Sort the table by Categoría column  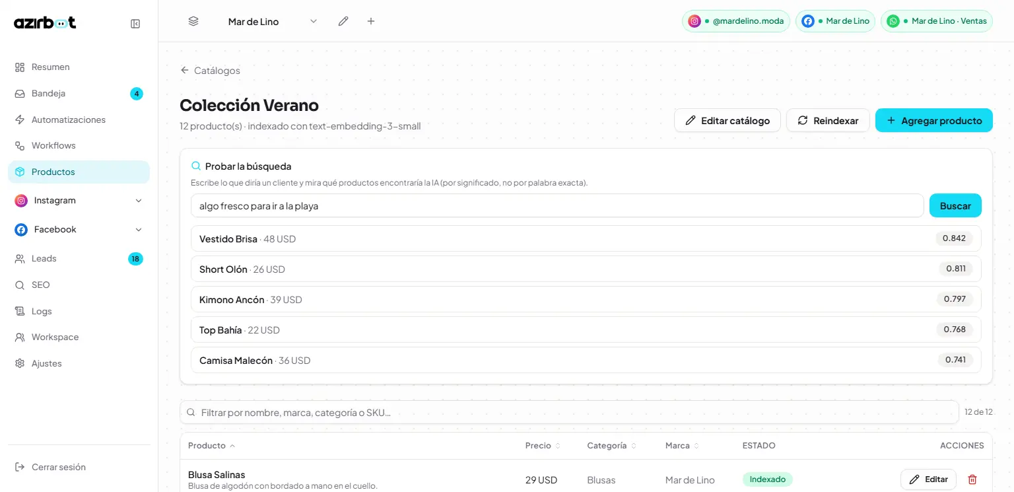click(x=612, y=446)
